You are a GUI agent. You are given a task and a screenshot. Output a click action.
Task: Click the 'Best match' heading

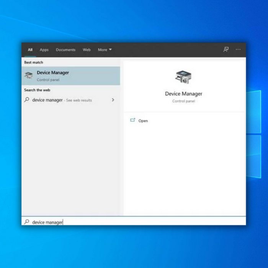[x=34, y=62]
